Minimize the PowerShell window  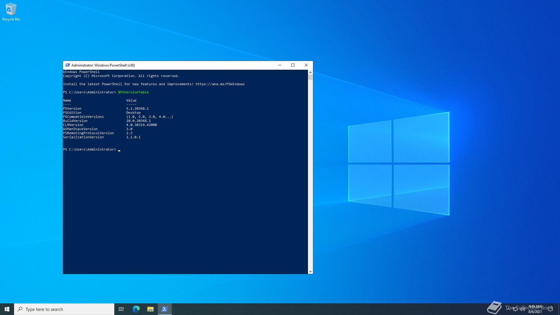pos(280,65)
